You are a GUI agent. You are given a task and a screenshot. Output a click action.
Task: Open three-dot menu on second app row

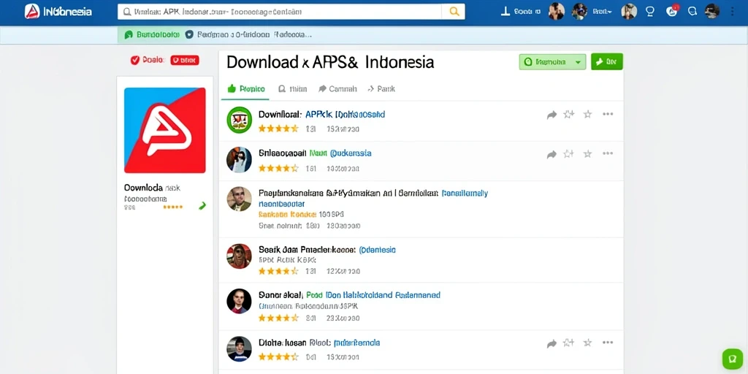click(x=607, y=153)
